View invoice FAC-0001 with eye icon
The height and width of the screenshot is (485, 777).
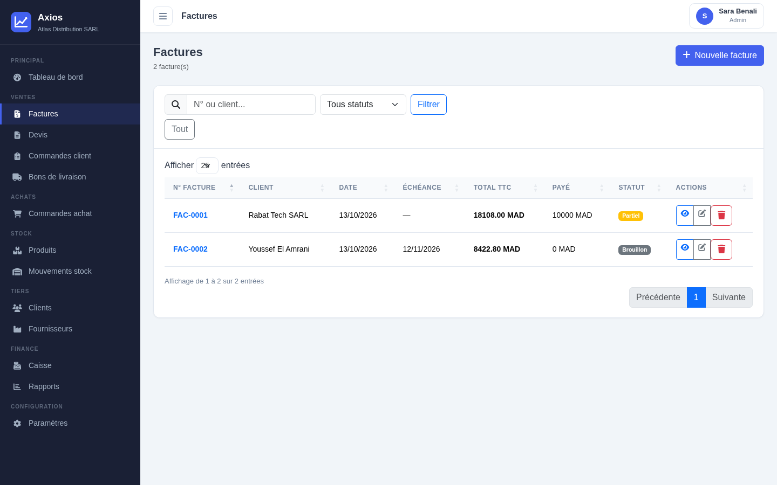pos(685,216)
